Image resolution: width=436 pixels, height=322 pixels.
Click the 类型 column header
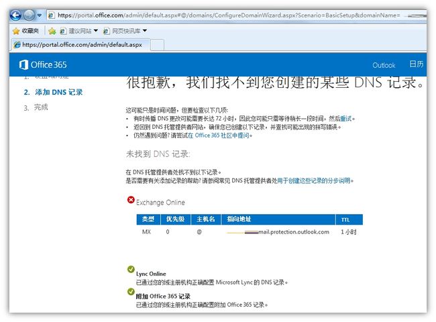pos(148,219)
